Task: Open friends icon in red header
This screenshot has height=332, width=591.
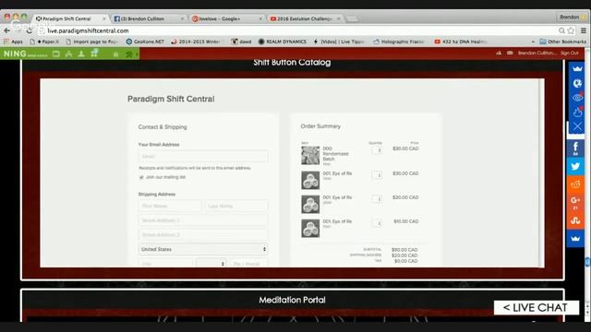Action: [x=499, y=53]
